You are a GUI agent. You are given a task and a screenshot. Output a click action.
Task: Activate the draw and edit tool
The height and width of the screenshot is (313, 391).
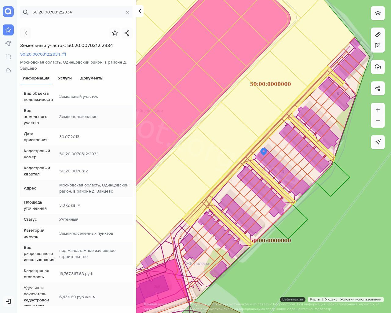tap(378, 46)
